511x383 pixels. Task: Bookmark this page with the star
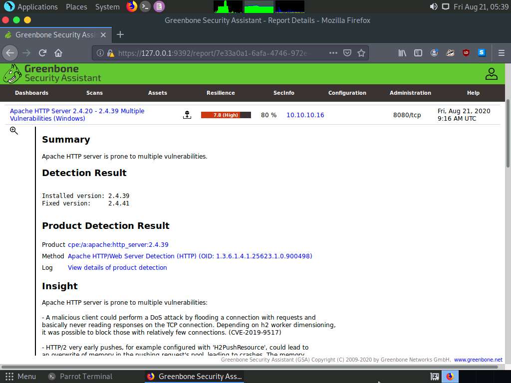361,53
